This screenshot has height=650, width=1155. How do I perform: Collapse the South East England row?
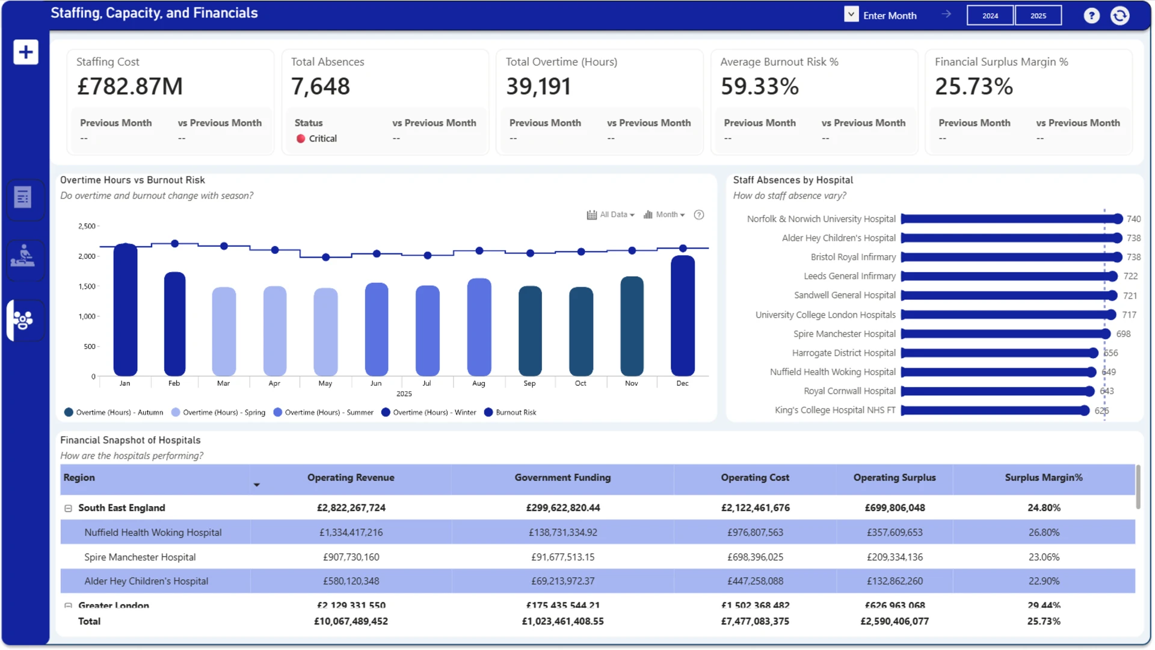[x=68, y=509]
